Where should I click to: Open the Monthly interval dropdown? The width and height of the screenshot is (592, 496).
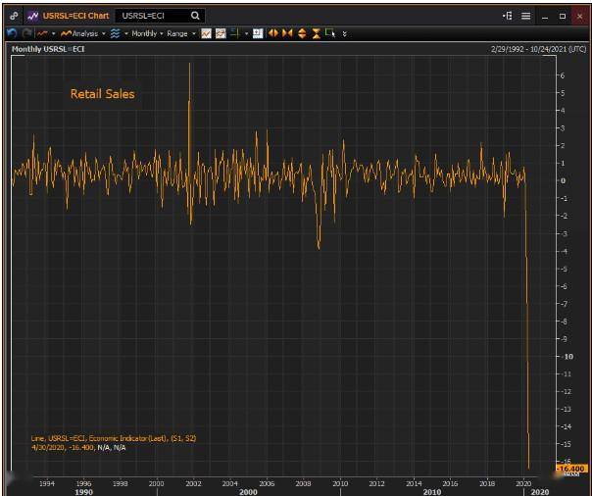[146, 33]
